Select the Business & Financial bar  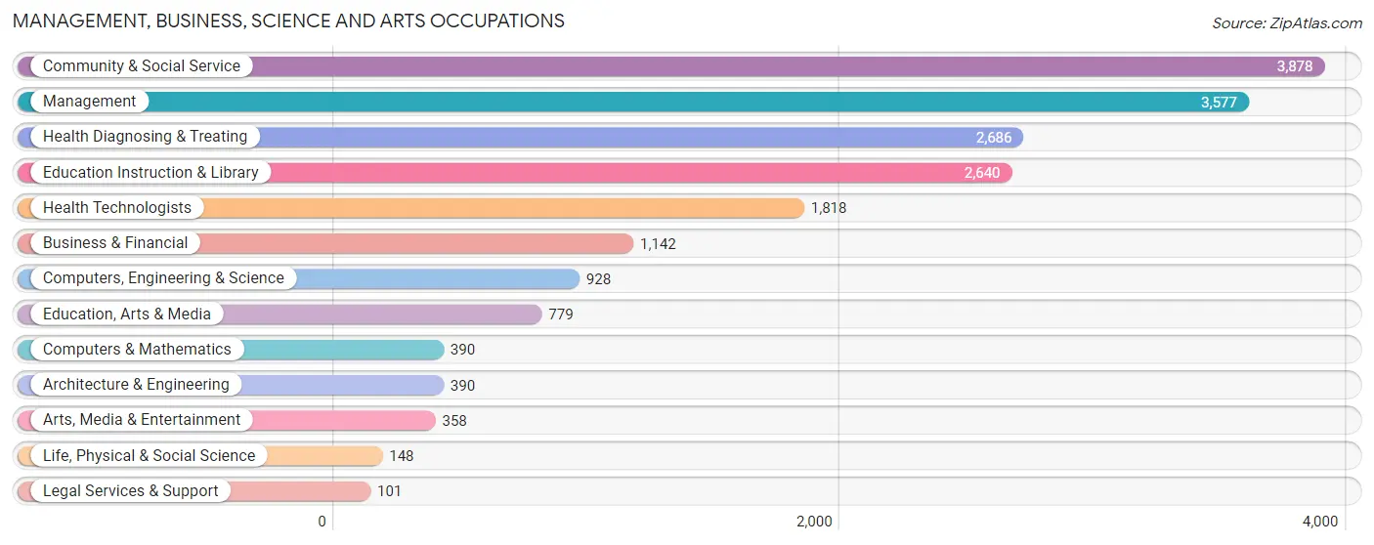pyautogui.click(x=325, y=243)
